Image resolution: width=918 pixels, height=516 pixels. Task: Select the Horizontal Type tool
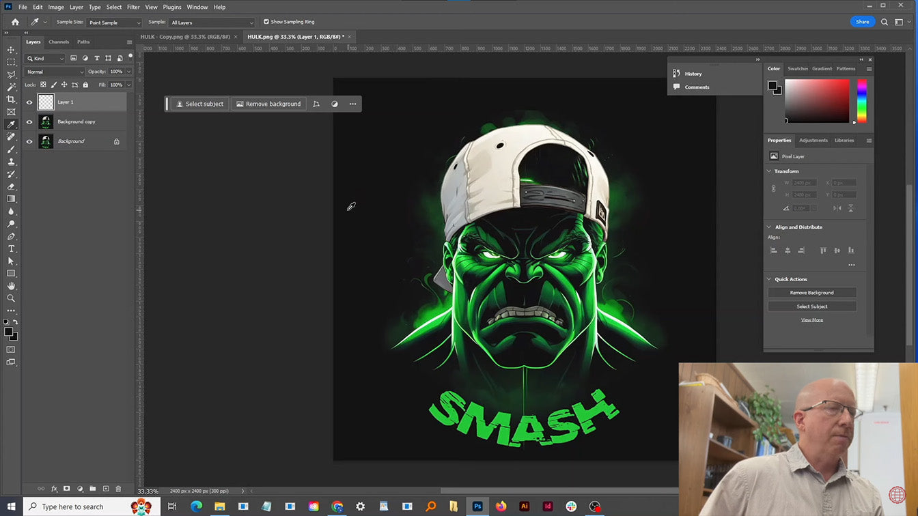point(11,248)
